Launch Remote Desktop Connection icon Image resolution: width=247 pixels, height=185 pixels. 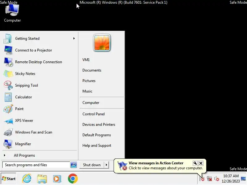(x=8, y=62)
